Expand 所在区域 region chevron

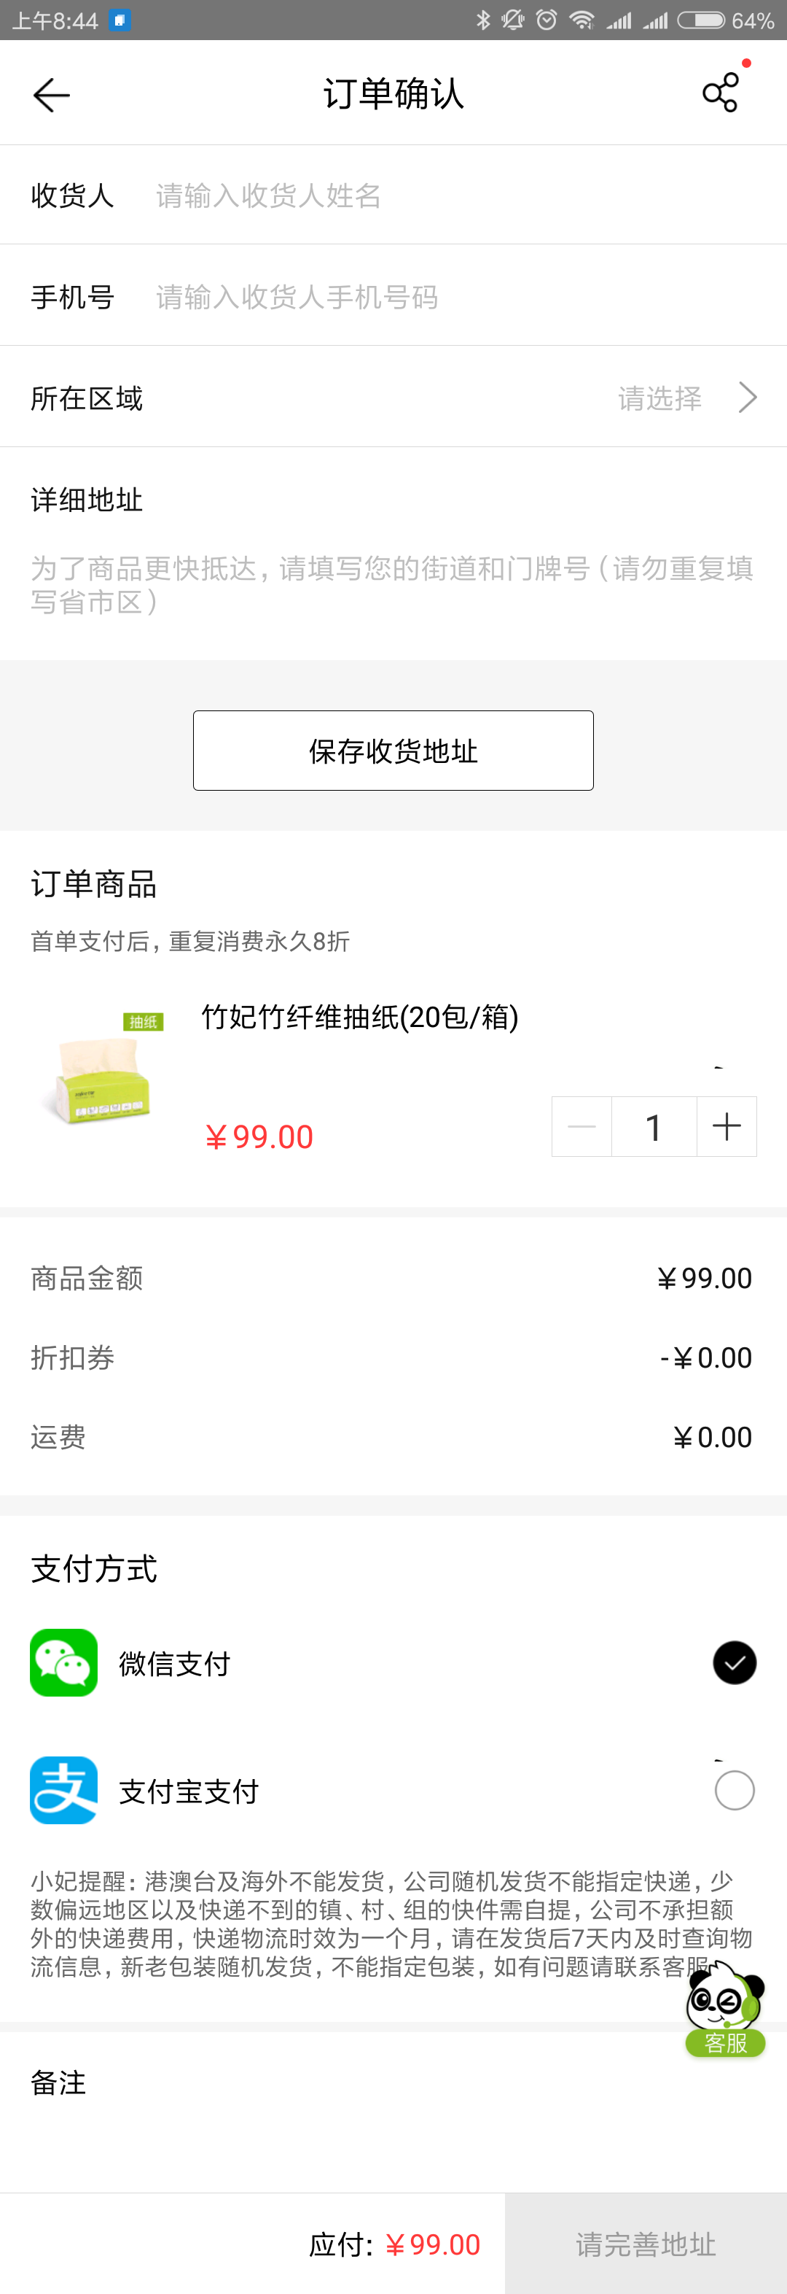[x=748, y=398]
